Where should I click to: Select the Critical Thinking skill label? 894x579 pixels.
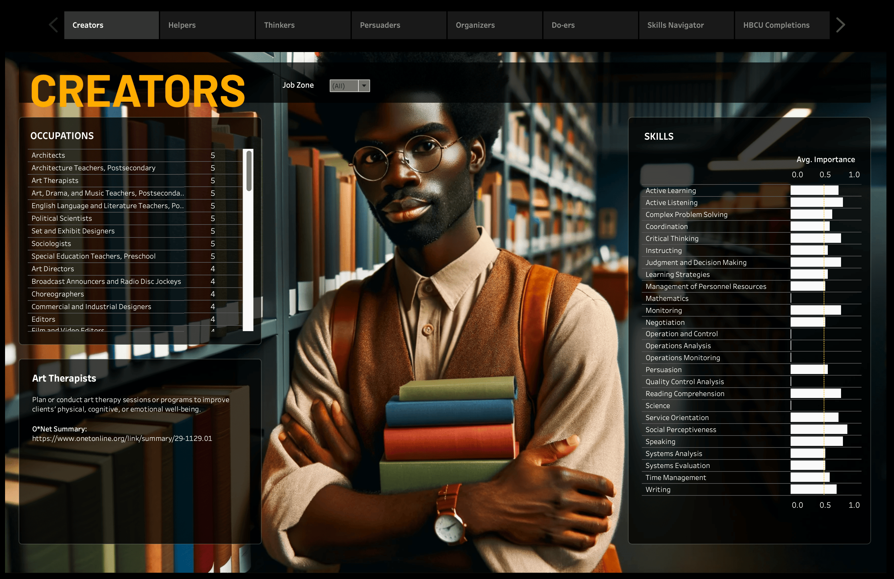click(672, 239)
